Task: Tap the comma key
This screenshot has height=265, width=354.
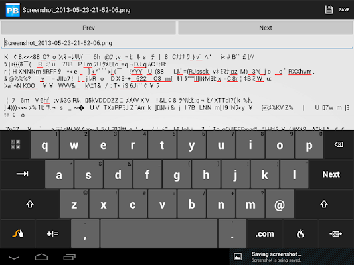Action: pos(85,233)
